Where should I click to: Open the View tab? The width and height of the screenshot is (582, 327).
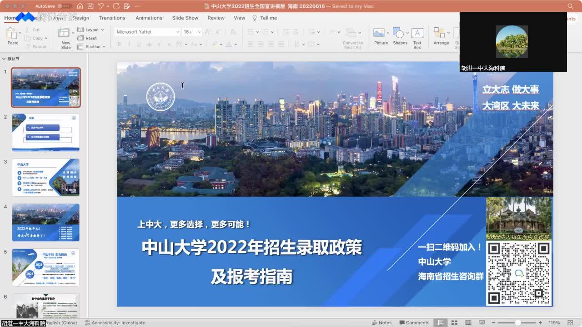239,18
